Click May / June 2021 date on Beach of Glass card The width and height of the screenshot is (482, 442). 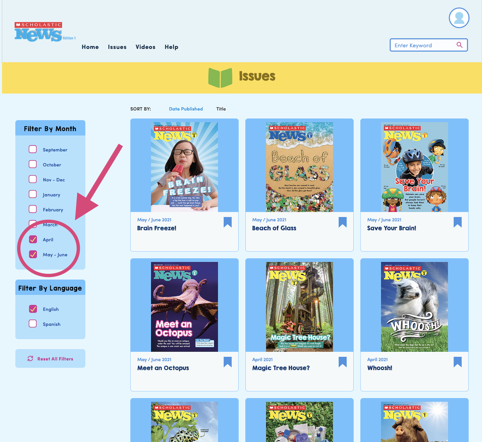(269, 220)
